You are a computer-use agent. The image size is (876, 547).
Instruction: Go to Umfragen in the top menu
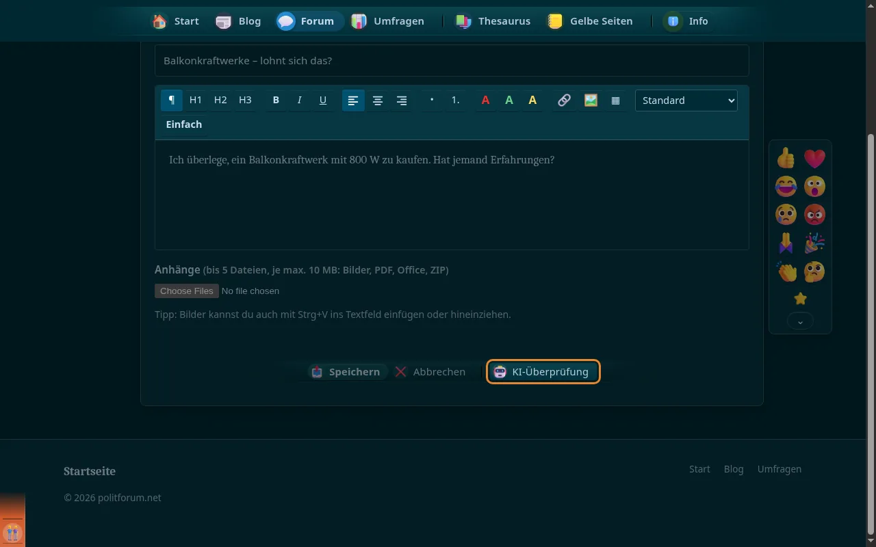pos(387,21)
